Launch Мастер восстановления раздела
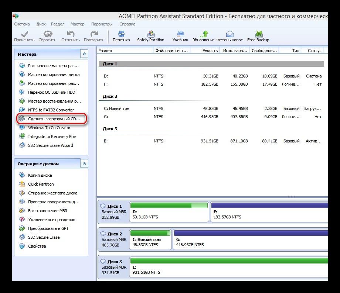 tap(50, 101)
